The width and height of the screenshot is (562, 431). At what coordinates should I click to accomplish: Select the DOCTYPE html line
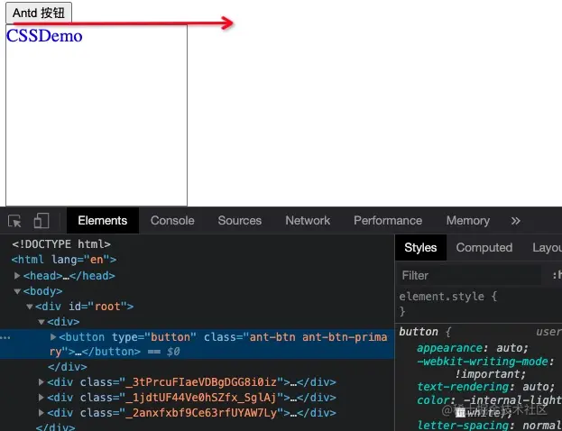pos(61,244)
